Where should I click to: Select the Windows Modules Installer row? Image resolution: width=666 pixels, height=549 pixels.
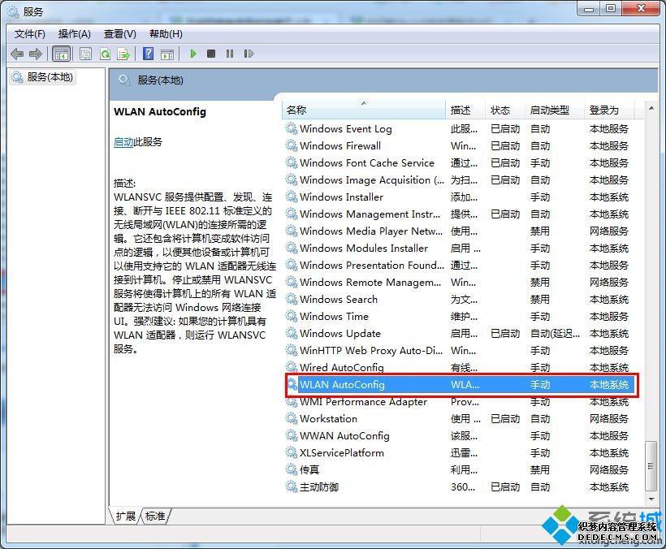pos(461,248)
